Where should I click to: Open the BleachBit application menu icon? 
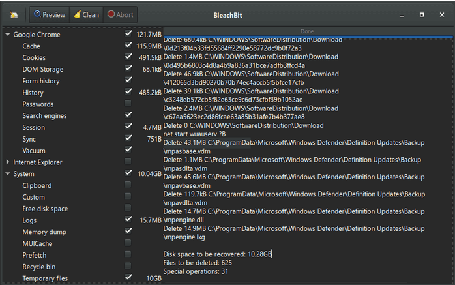(x=14, y=15)
